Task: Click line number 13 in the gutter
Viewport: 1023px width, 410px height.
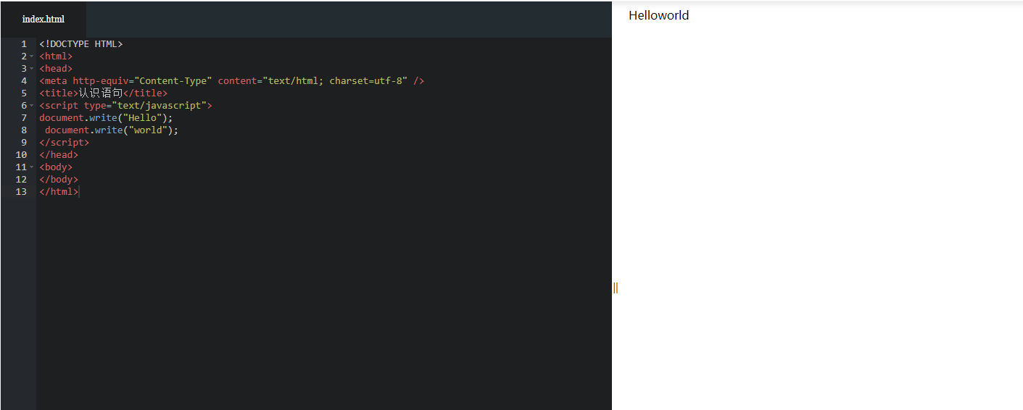Action: pyautogui.click(x=21, y=192)
